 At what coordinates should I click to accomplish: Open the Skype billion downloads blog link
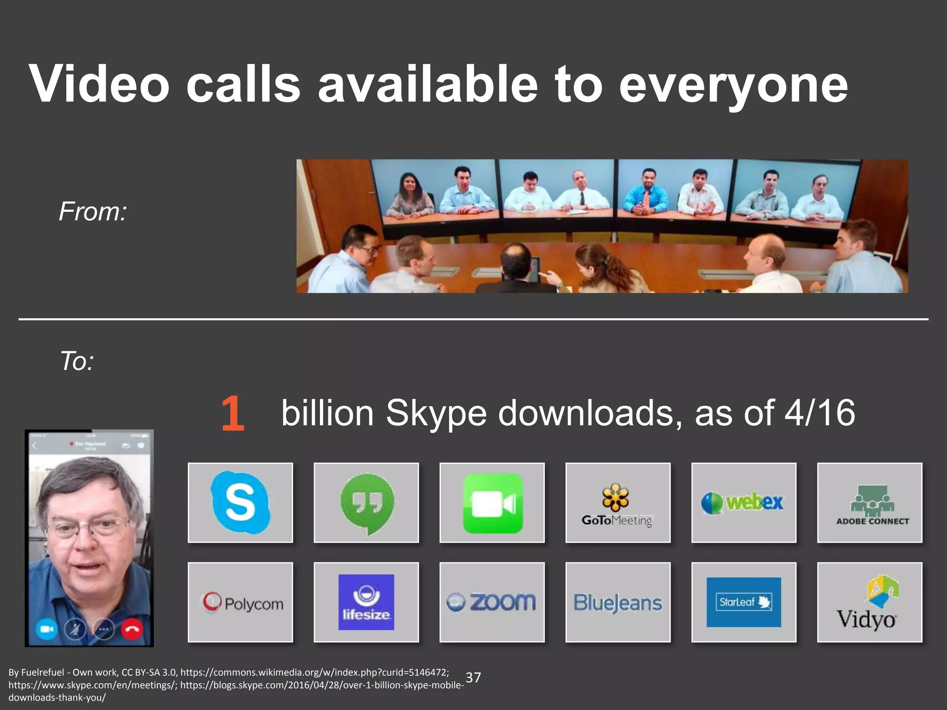pyautogui.click(x=321, y=685)
